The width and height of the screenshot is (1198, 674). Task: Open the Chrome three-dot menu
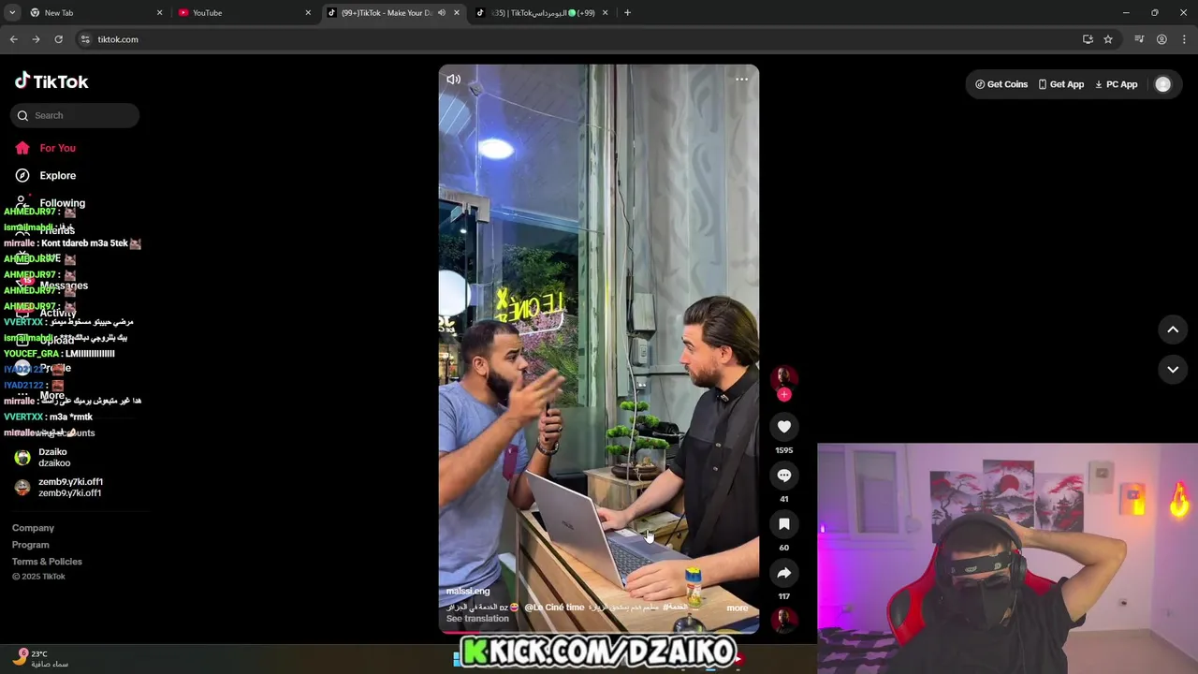1184,39
